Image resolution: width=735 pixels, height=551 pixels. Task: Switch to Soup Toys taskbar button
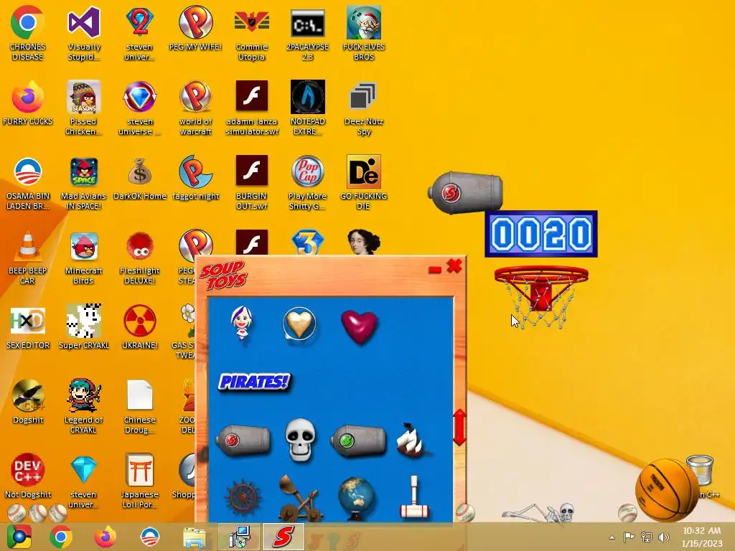283,537
